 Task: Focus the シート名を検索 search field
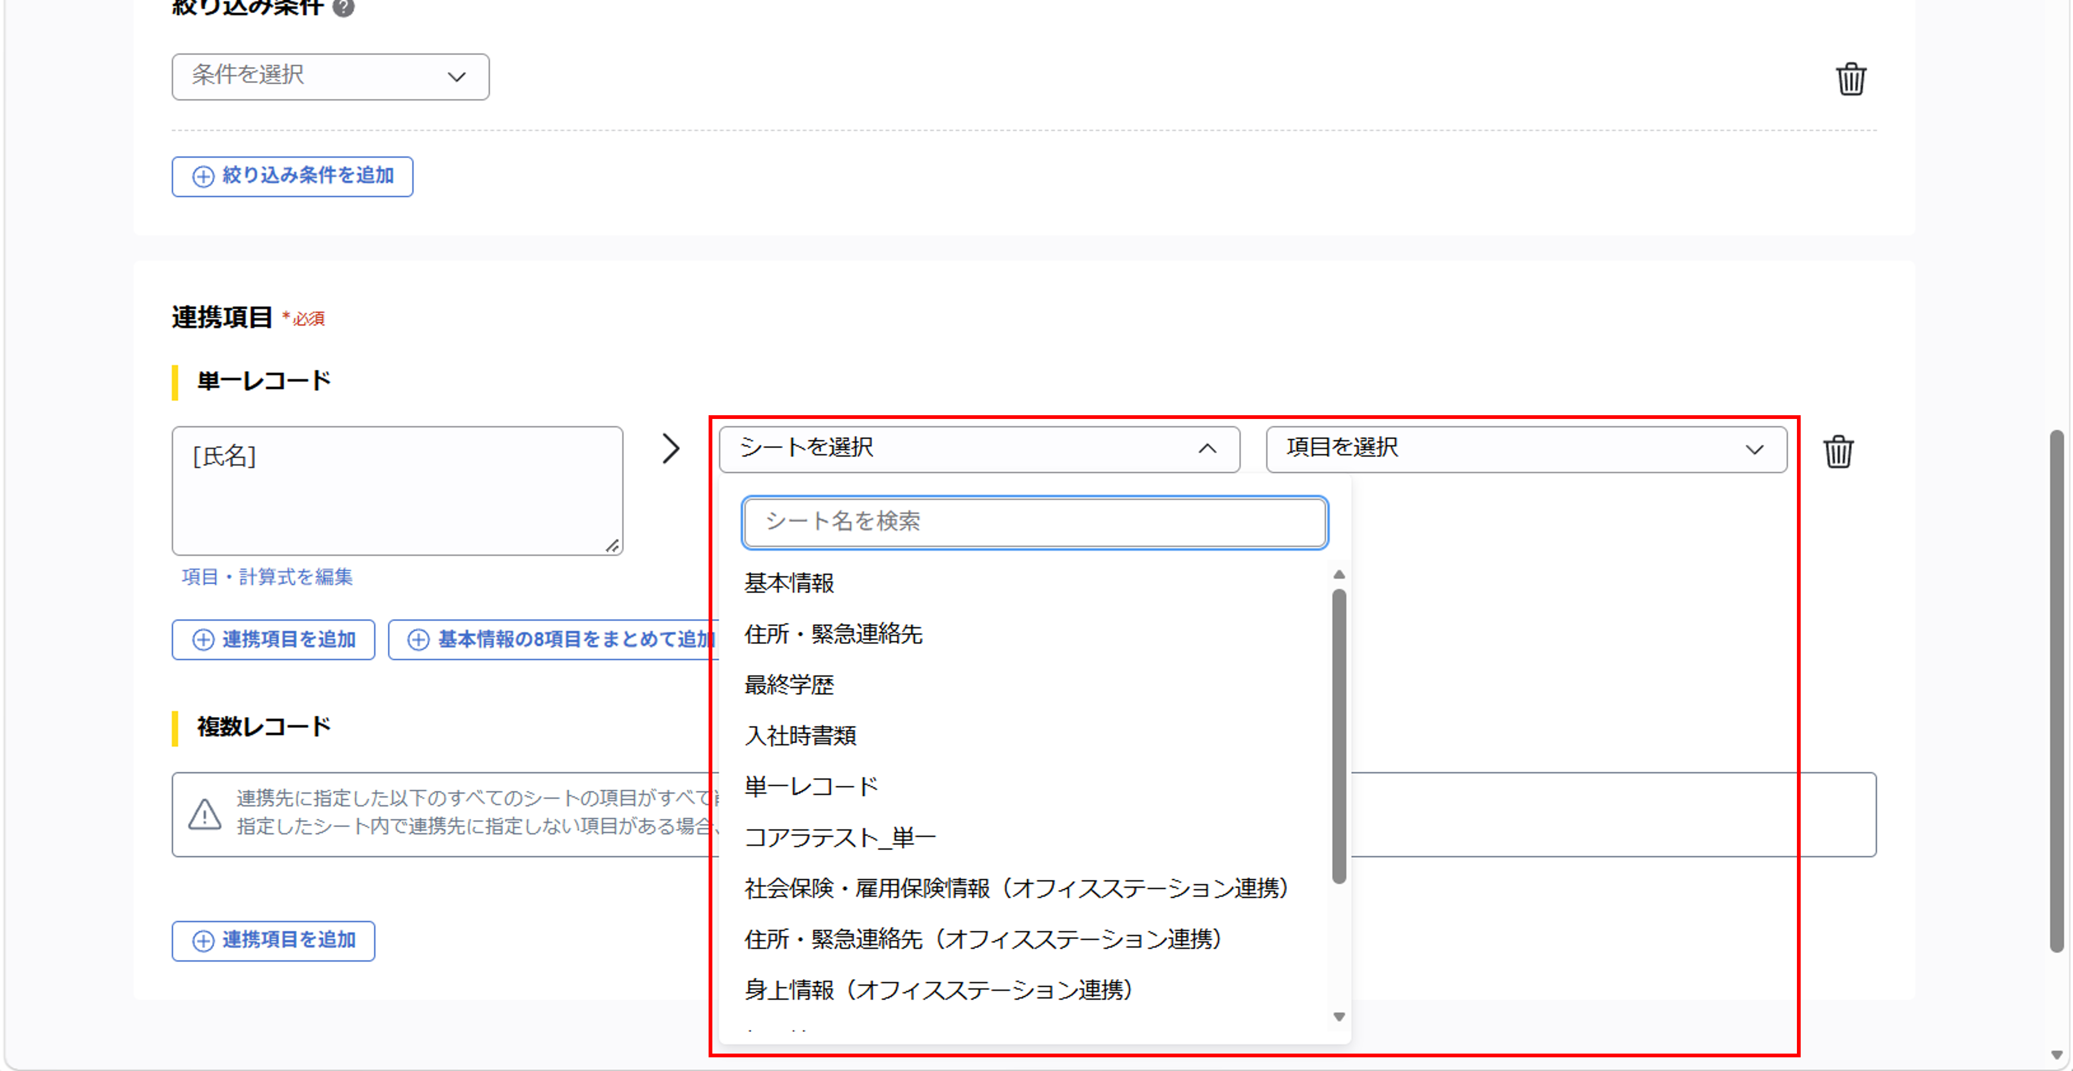pyautogui.click(x=1034, y=522)
